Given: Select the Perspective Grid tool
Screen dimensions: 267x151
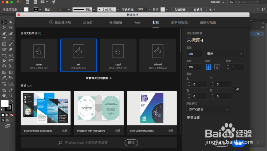Looking at the screenshot, I should pyautogui.click(x=11, y=66).
